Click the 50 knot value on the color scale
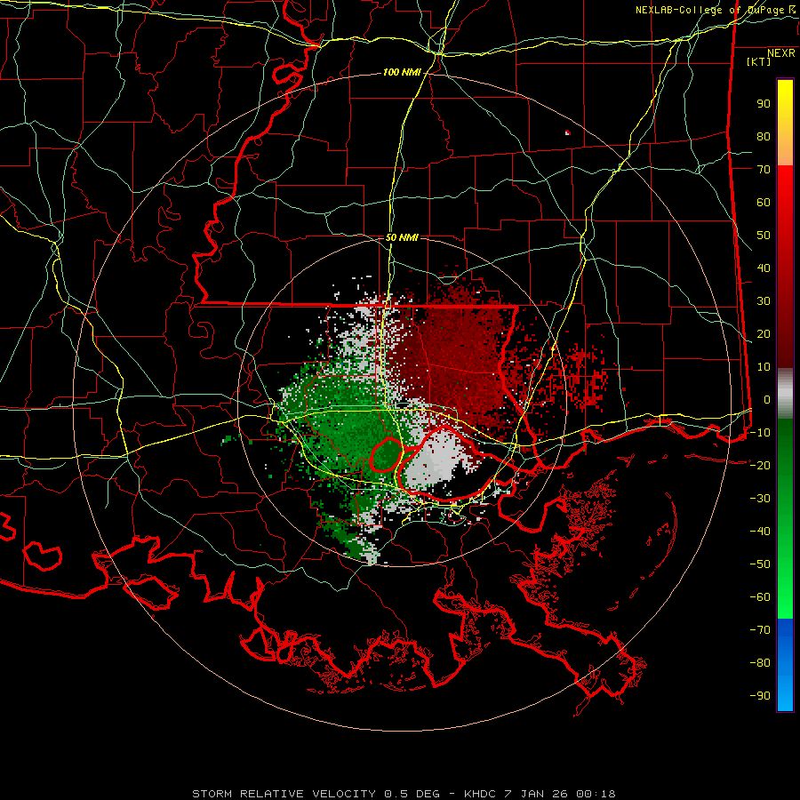The image size is (800, 800). point(764,236)
